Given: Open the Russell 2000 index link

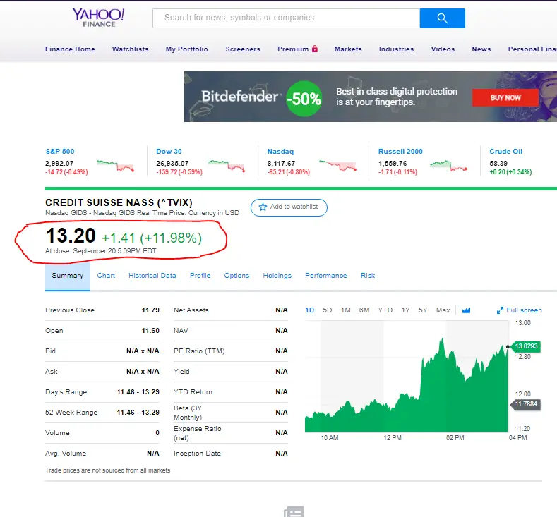Looking at the screenshot, I should [x=400, y=151].
